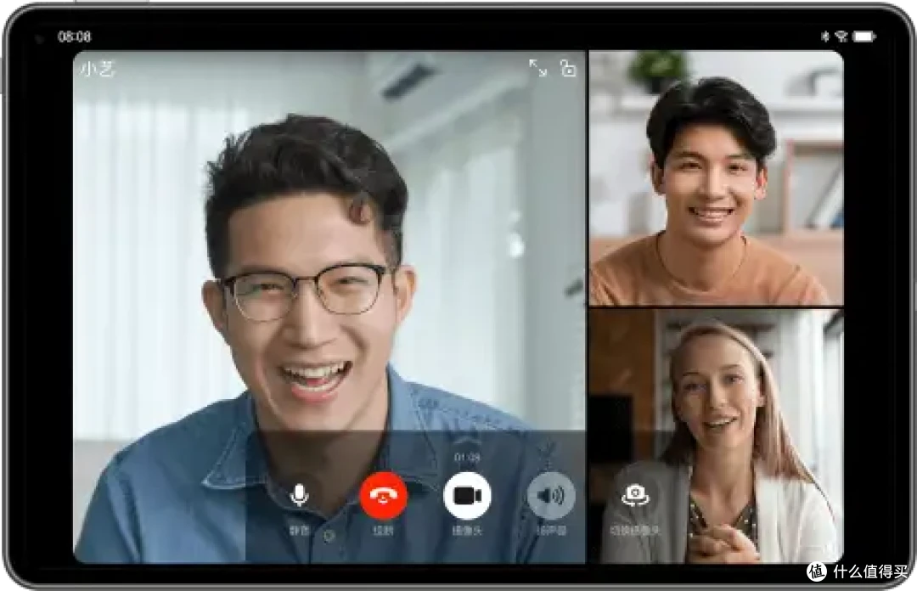Tap the caller name 小艺
917x591 pixels.
(98, 69)
